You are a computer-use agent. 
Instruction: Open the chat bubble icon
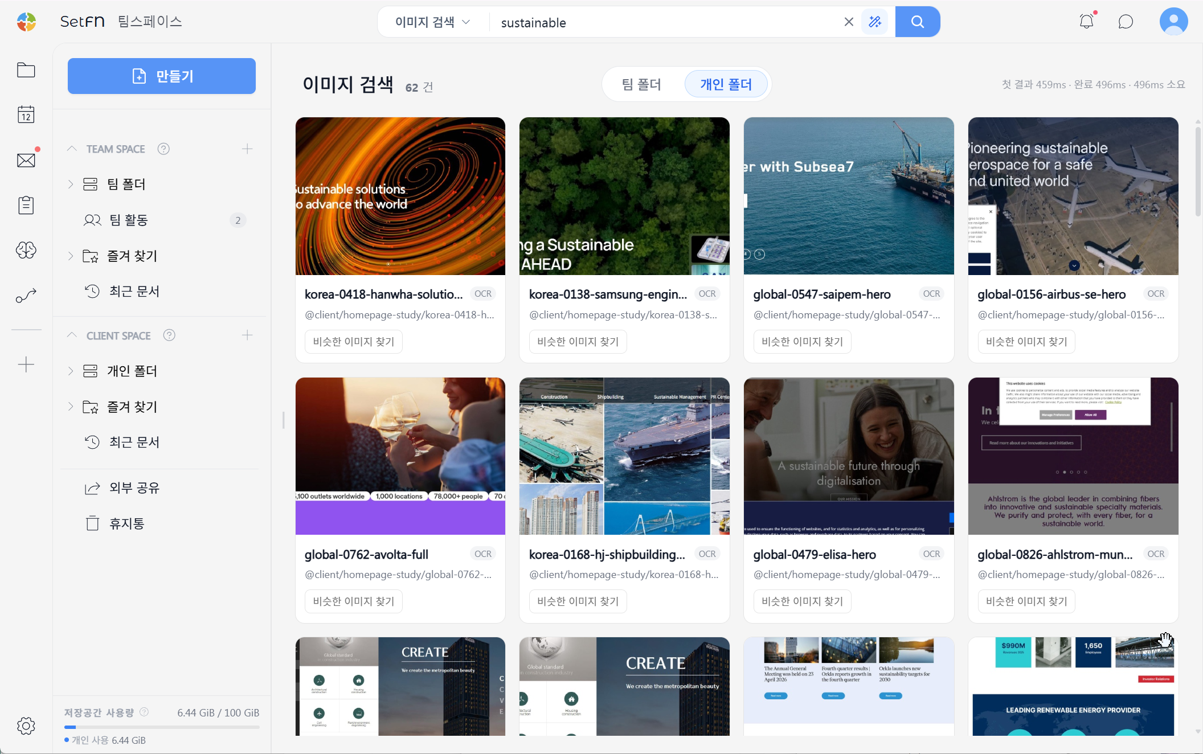(1126, 22)
